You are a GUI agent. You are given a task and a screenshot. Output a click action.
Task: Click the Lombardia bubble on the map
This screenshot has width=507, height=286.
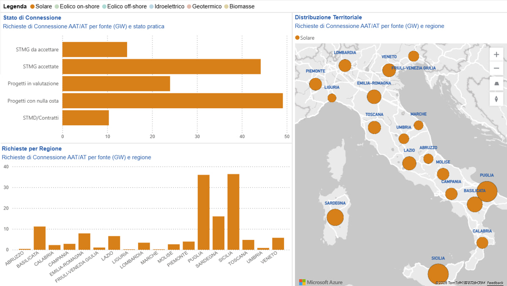click(345, 65)
